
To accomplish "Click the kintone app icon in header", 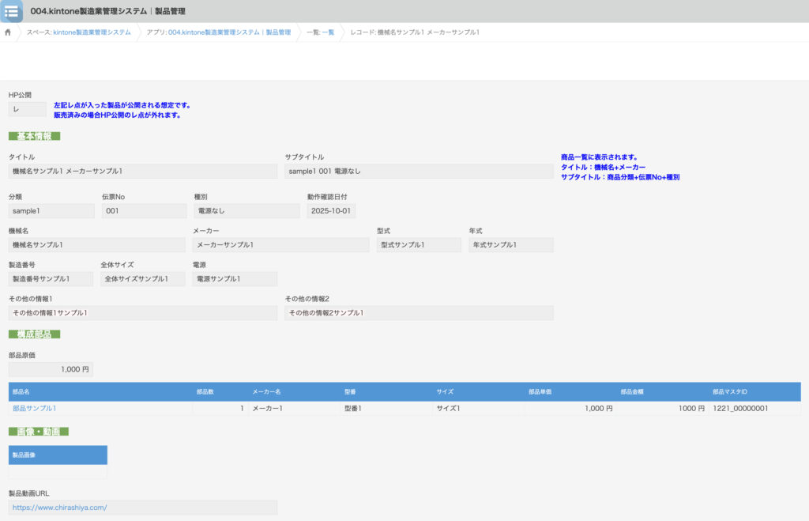I will (12, 11).
